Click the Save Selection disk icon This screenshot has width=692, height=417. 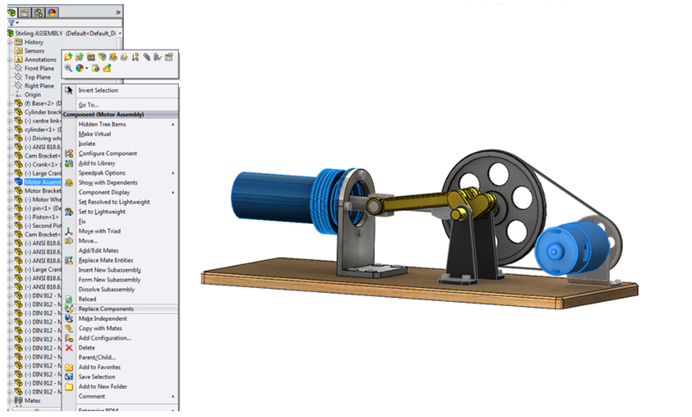point(70,377)
